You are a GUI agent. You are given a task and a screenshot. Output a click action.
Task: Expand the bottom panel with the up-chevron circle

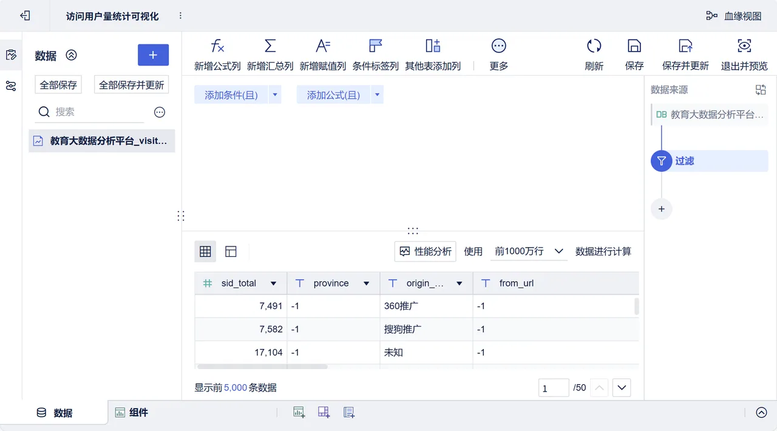click(x=761, y=413)
